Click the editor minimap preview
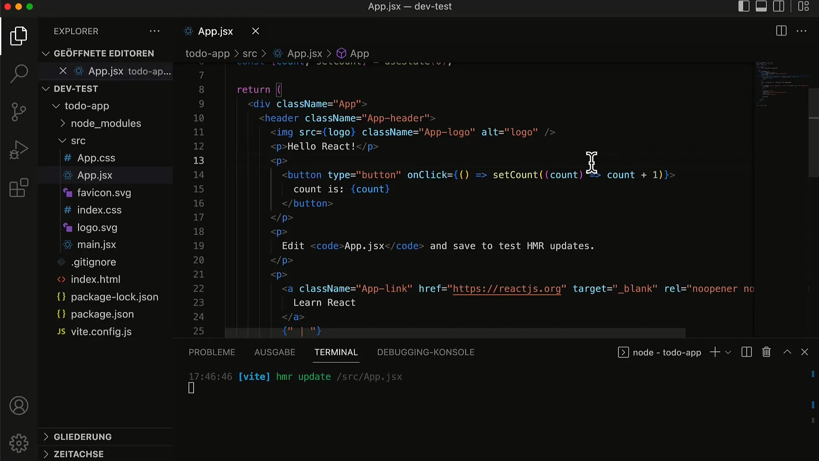Image resolution: width=819 pixels, height=461 pixels. point(781,84)
